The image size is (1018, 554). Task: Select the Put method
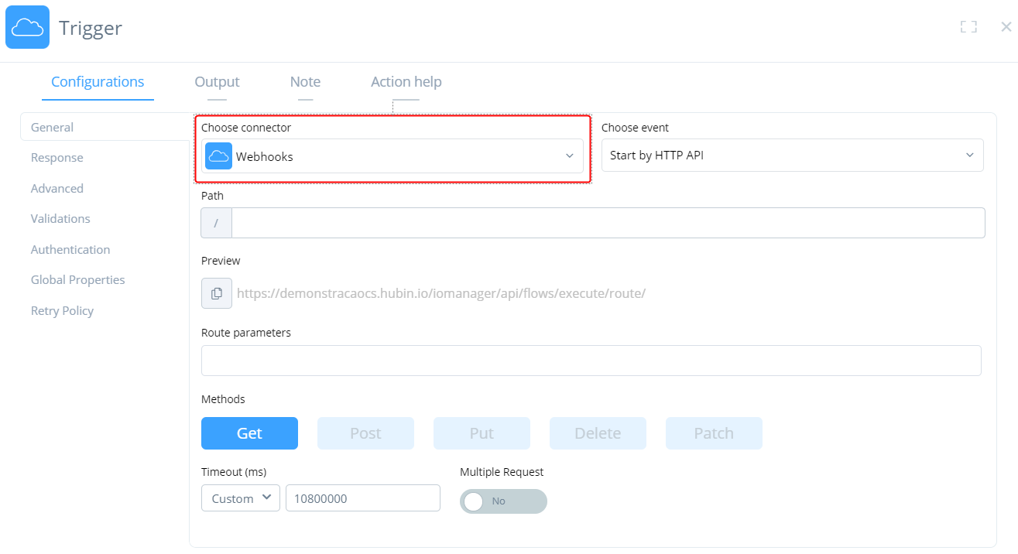pos(482,433)
